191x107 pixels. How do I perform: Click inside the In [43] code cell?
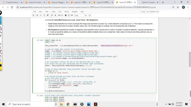pos(100,98)
